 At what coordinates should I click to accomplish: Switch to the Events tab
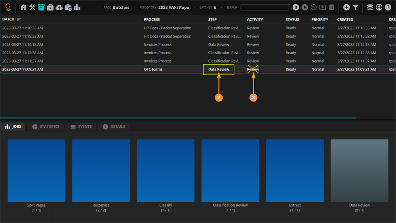pyautogui.click(x=81, y=127)
